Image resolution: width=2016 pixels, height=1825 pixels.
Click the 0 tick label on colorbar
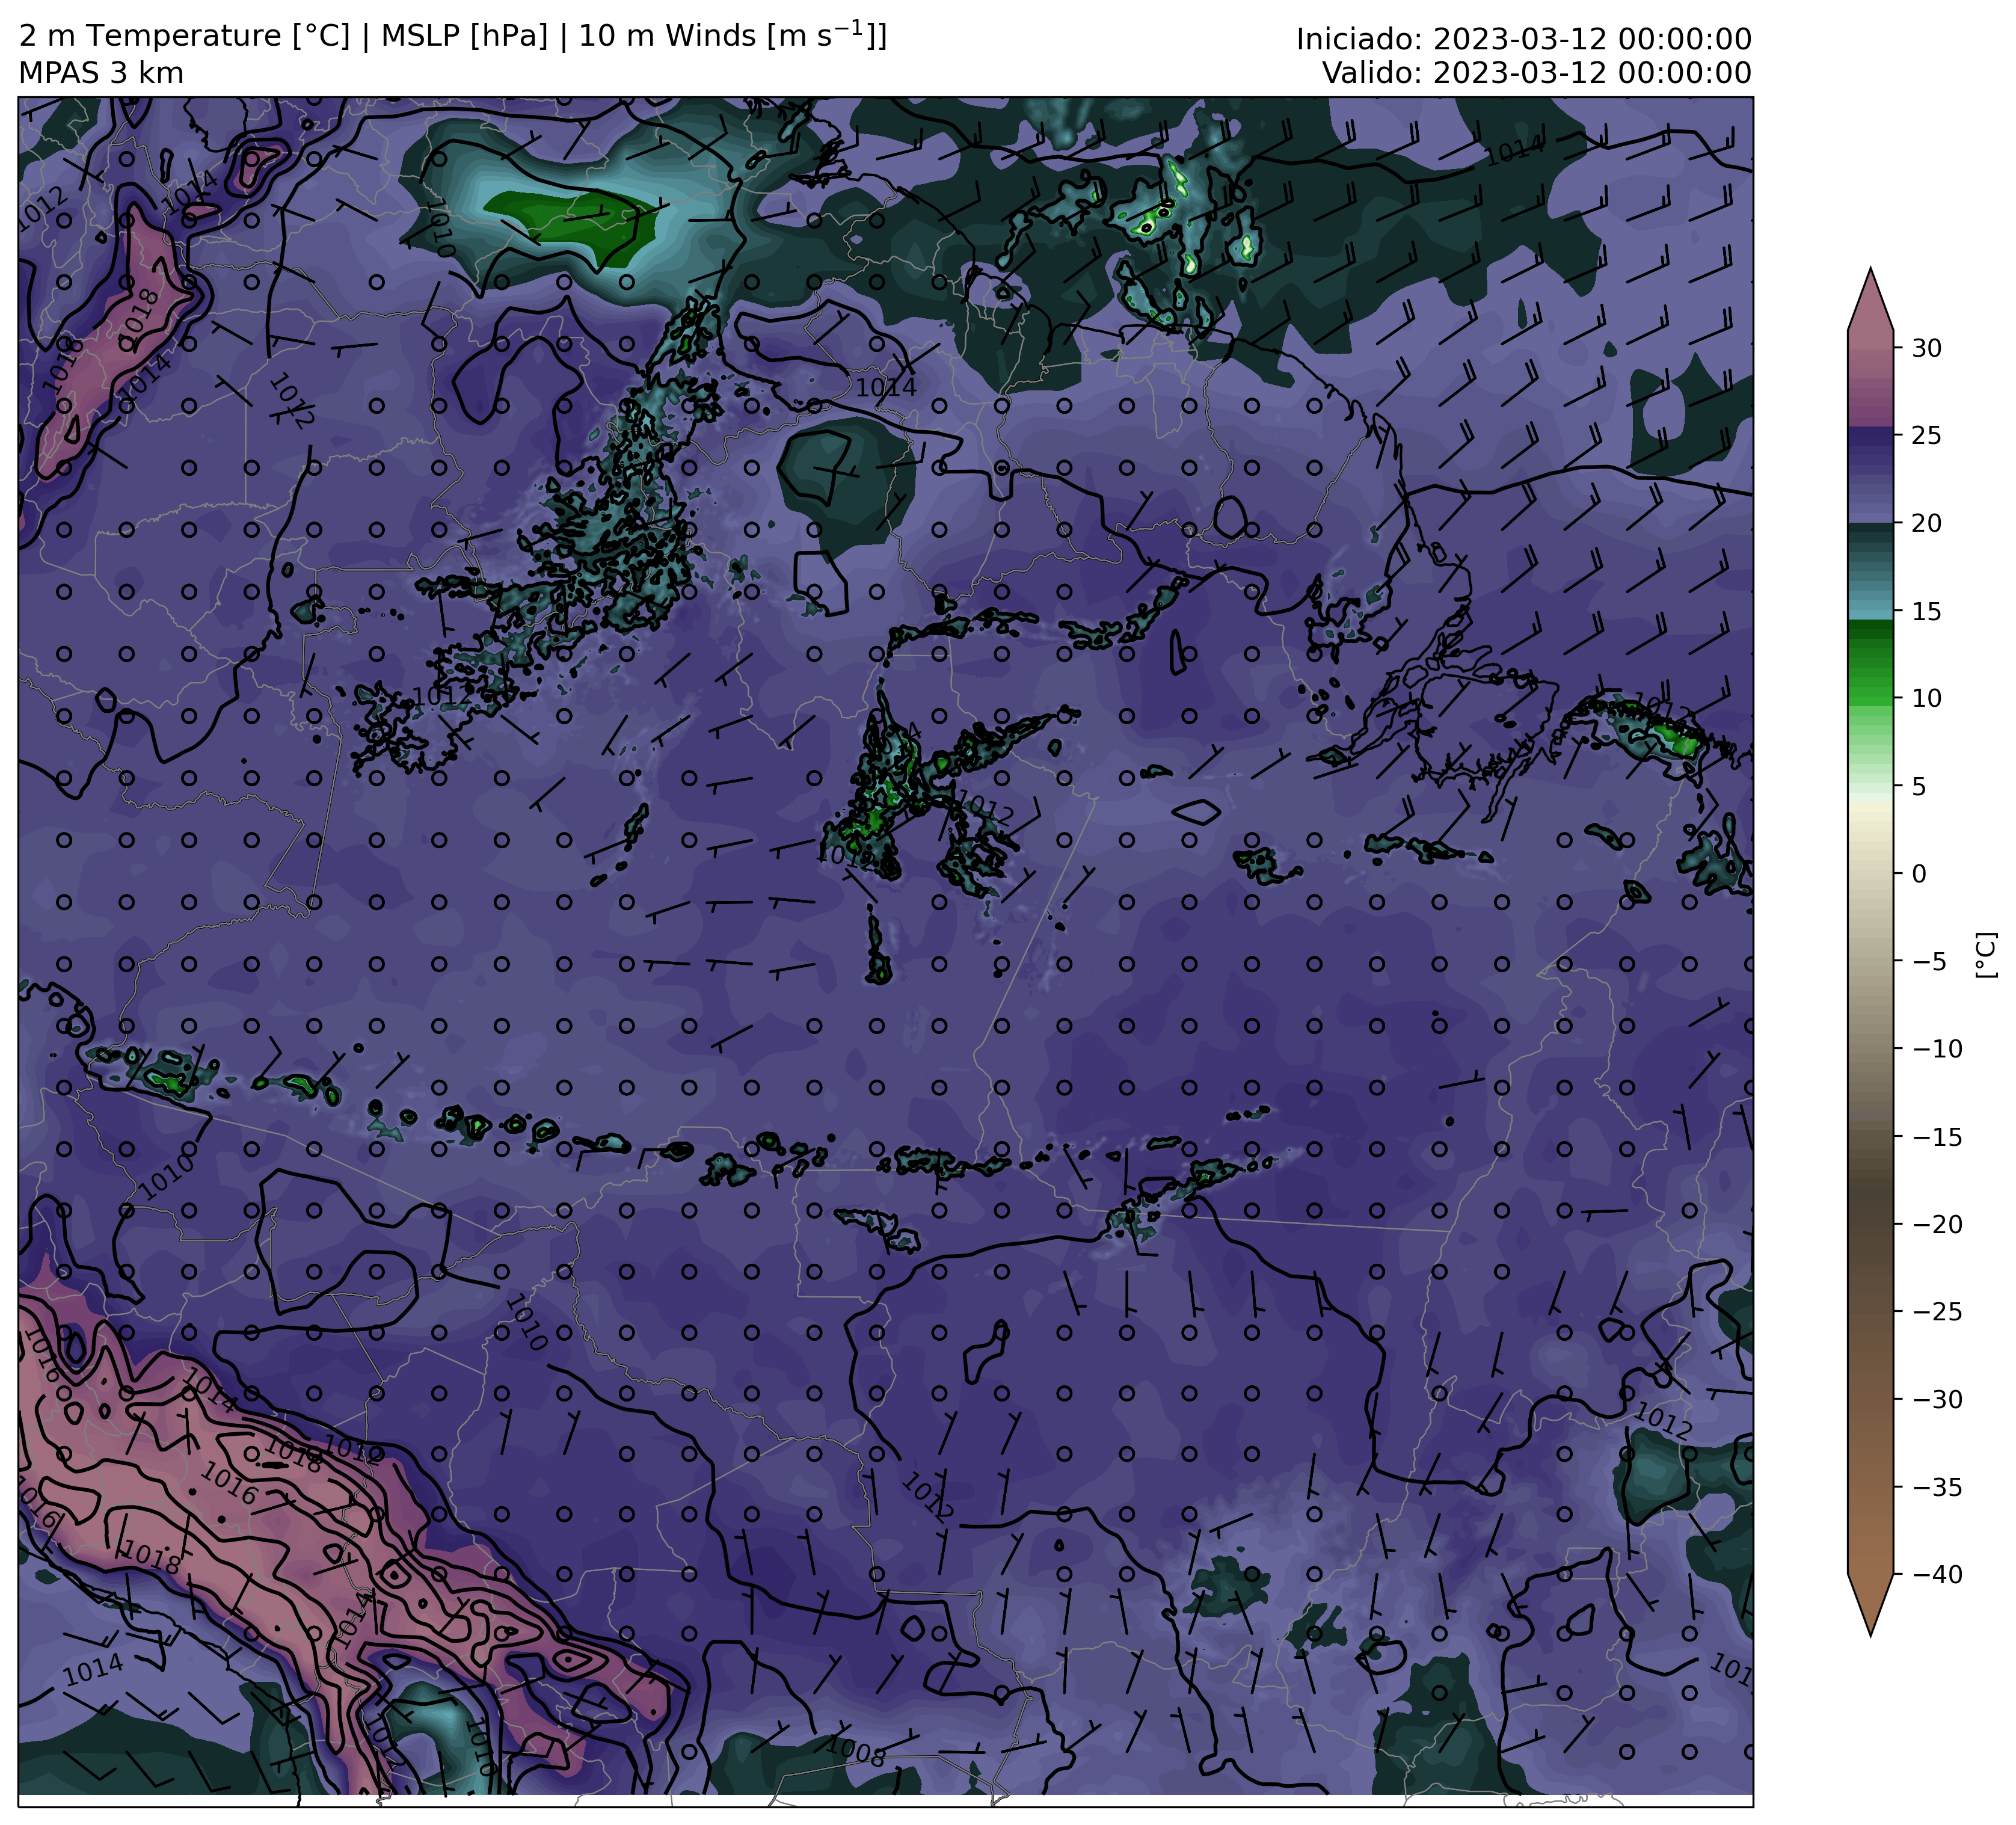tap(1918, 874)
